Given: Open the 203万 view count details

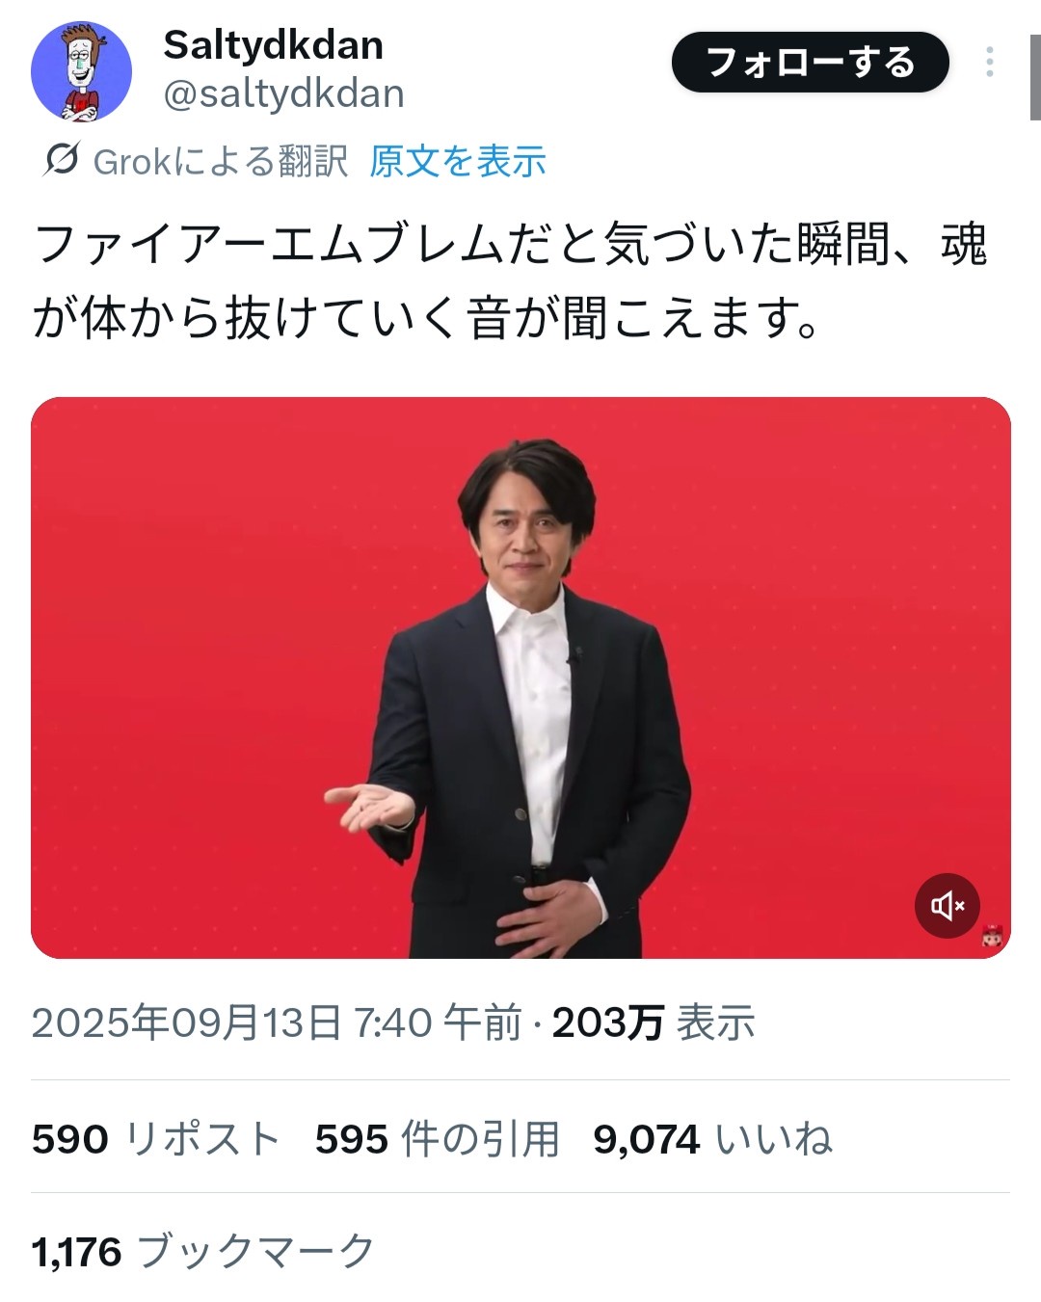Looking at the screenshot, I should coord(653,1023).
